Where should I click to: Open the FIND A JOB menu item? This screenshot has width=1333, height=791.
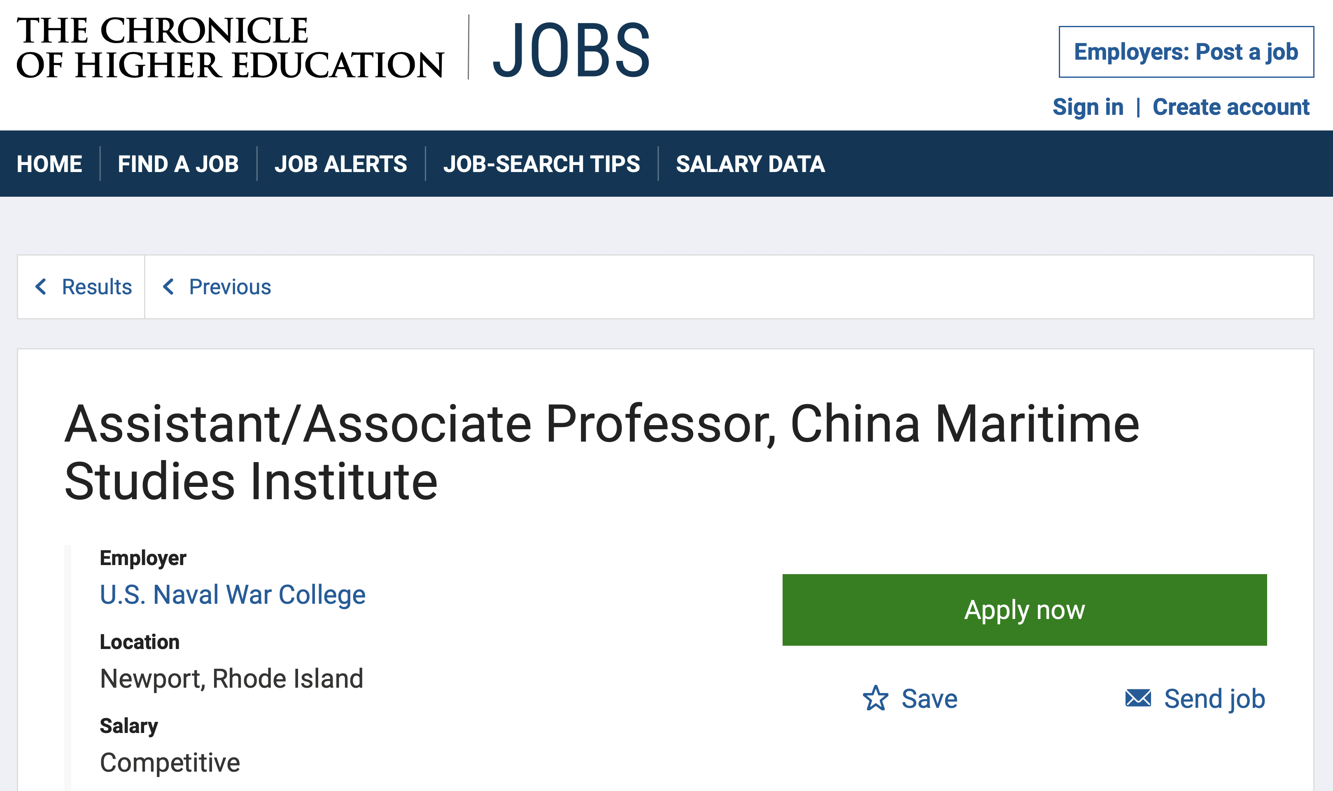click(x=178, y=164)
